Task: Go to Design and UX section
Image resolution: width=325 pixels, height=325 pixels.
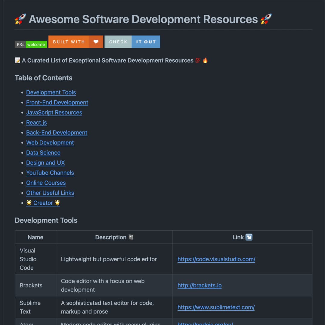Action: pyautogui.click(x=45, y=163)
